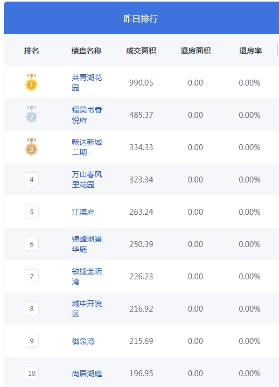The image size is (279, 387).
Task: Click the rank 10 number badge
Action: (32, 373)
